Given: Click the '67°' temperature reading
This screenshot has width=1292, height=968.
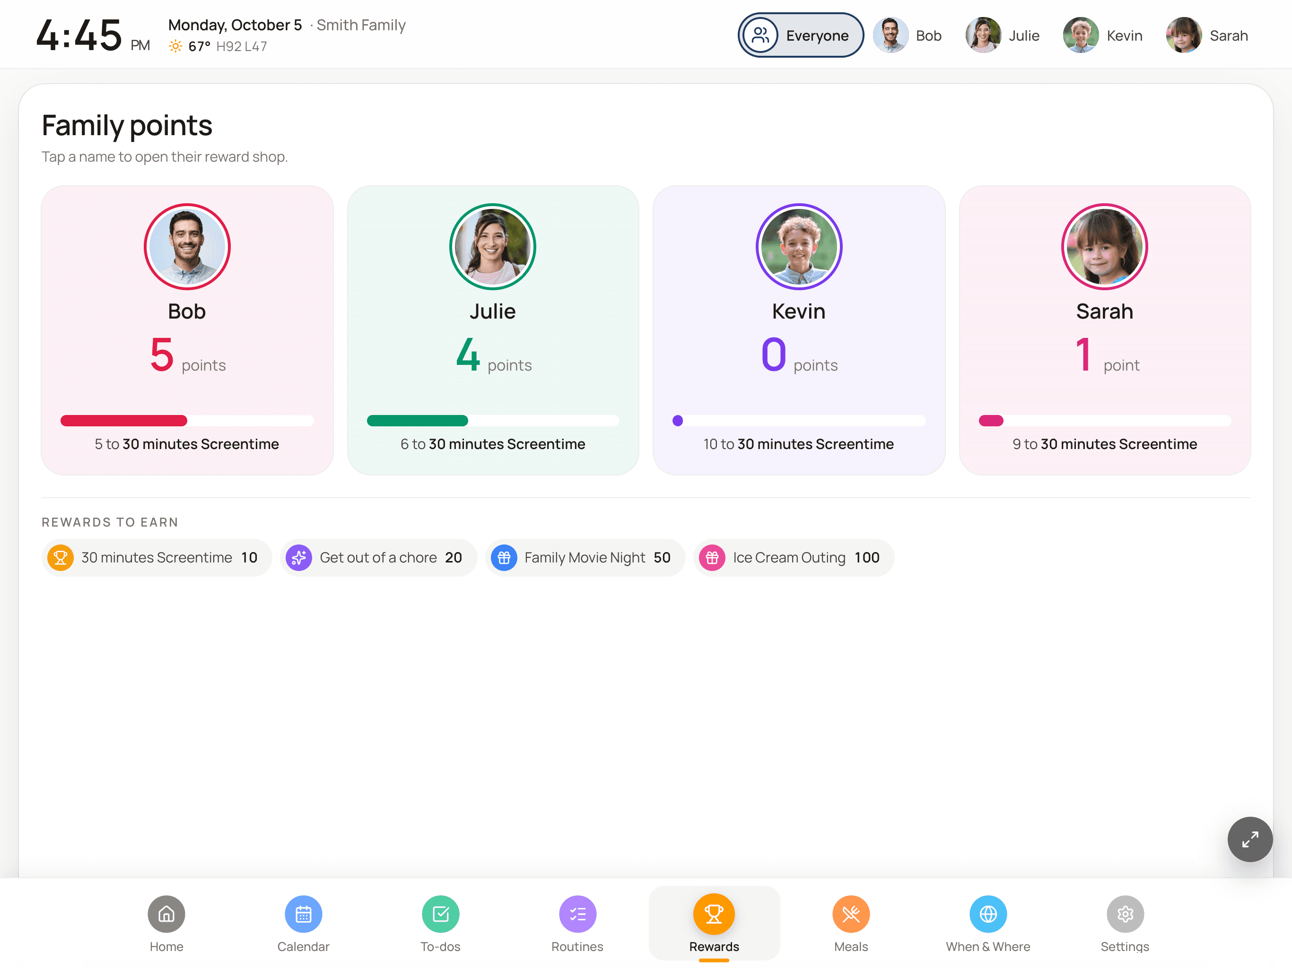Looking at the screenshot, I should tap(199, 46).
